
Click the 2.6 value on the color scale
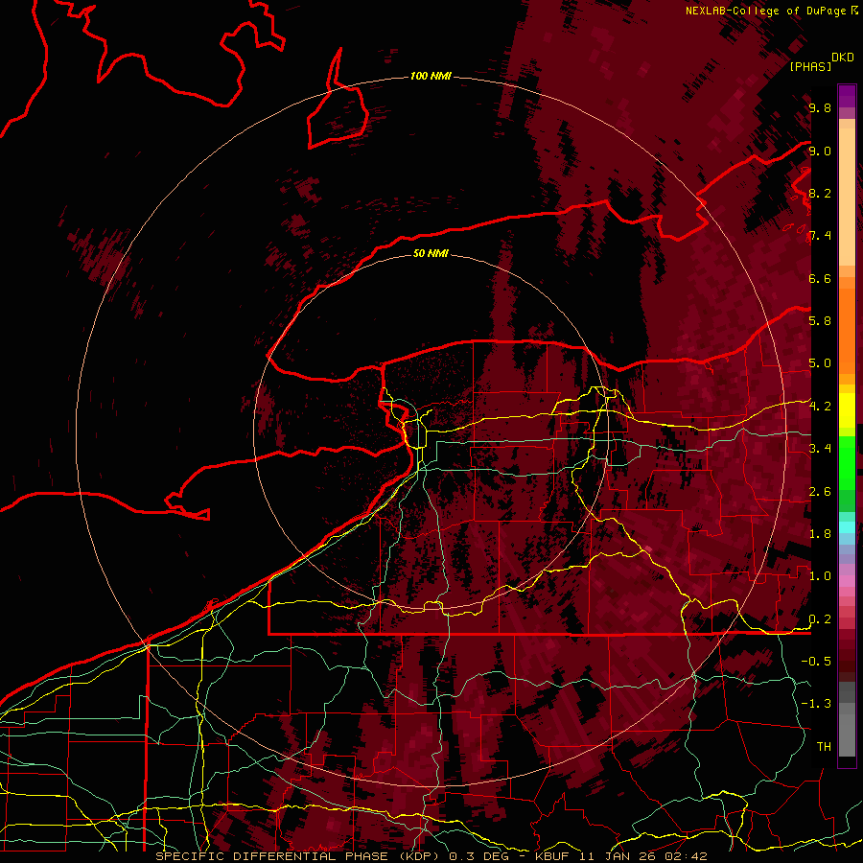820,492
